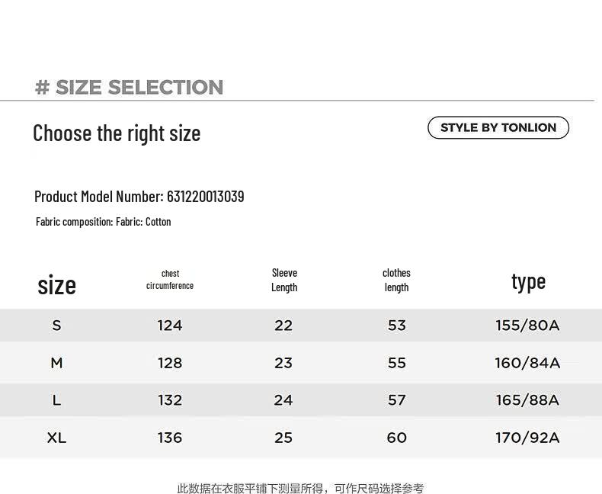Click the 170/92A type cell
Viewport: 602px width, 494px height.
coord(527,437)
